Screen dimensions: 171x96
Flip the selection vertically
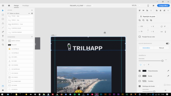tap(165, 32)
